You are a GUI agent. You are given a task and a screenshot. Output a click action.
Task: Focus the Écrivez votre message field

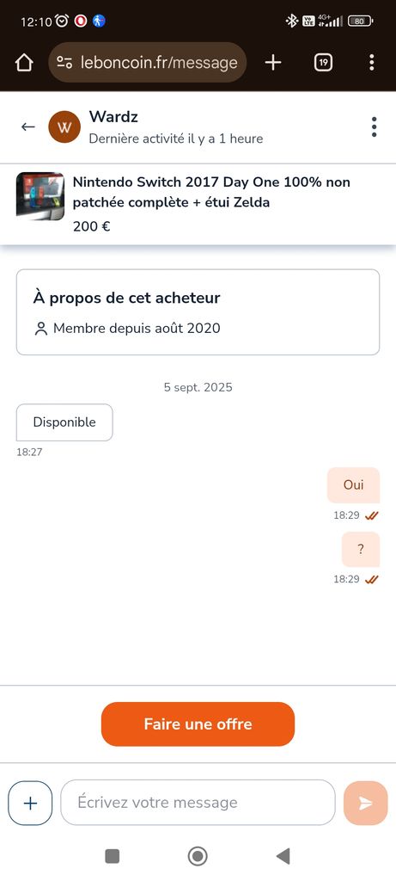coord(198,803)
